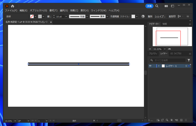Switch to the プロパティ tab
The height and width of the screenshot is (126, 196).
[153, 54]
